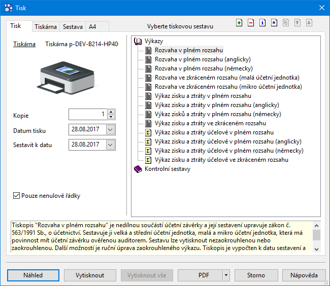Click the Vytisknout button
The image size is (330, 286).
(90, 275)
